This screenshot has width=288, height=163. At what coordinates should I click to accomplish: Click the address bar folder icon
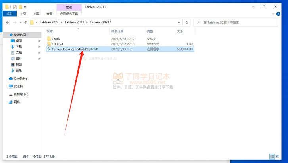(x=32, y=22)
